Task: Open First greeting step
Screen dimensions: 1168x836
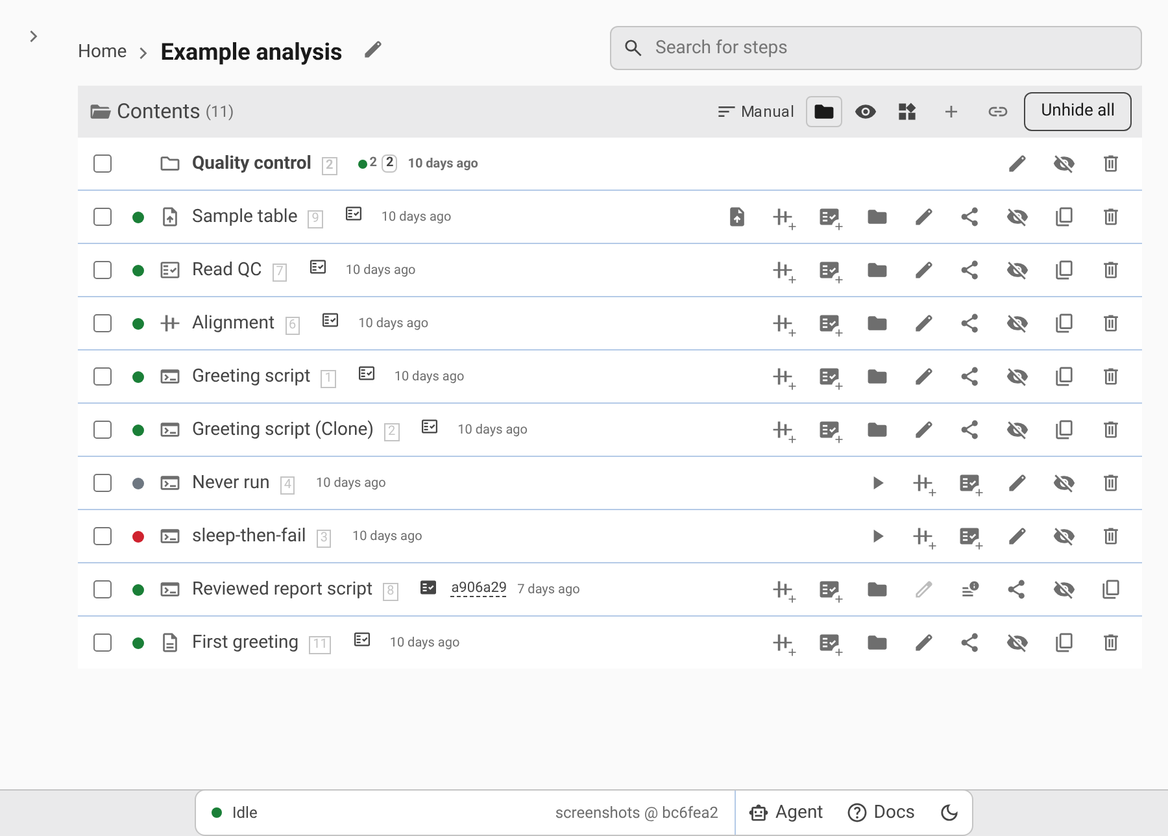Action: click(245, 642)
